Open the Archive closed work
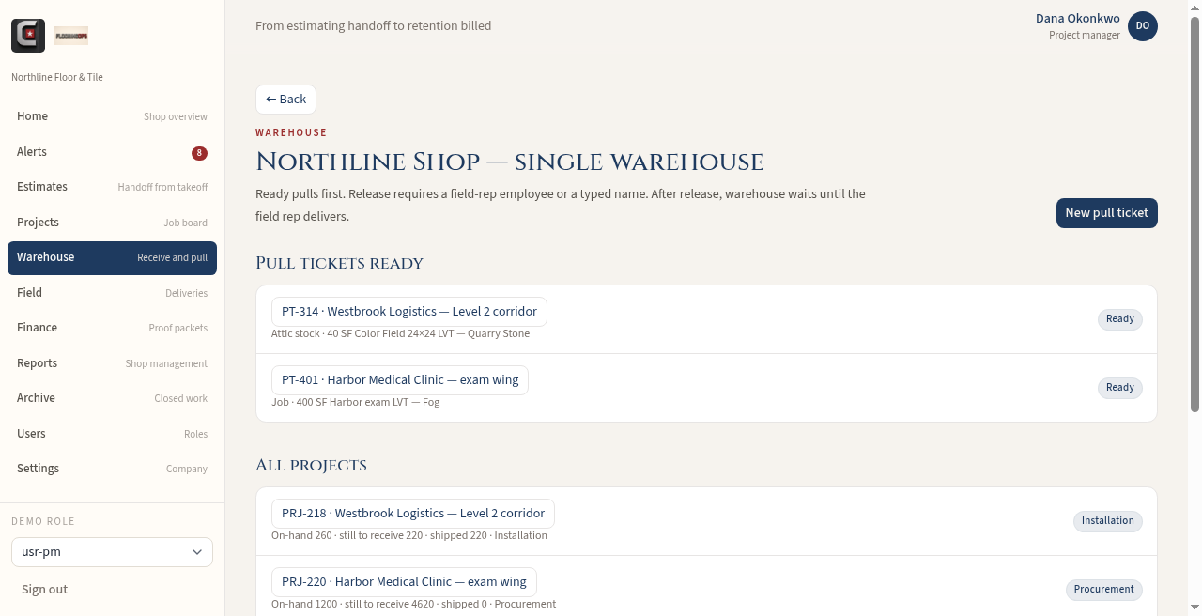 (112, 398)
